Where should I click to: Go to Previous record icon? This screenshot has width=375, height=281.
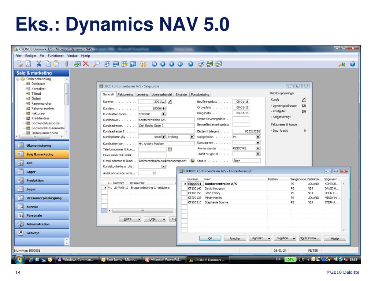pos(163,64)
